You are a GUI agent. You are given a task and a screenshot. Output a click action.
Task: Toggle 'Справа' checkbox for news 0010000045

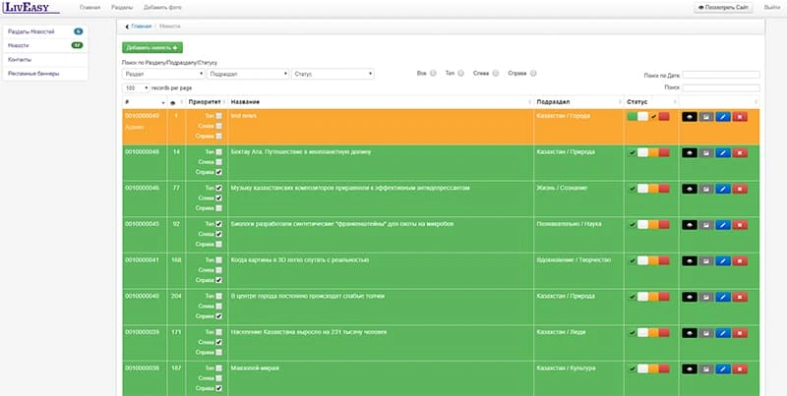pyautogui.click(x=218, y=245)
